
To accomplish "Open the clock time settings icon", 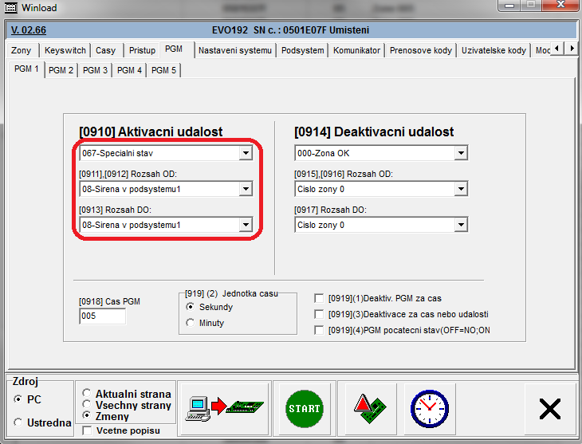I will coord(429,409).
